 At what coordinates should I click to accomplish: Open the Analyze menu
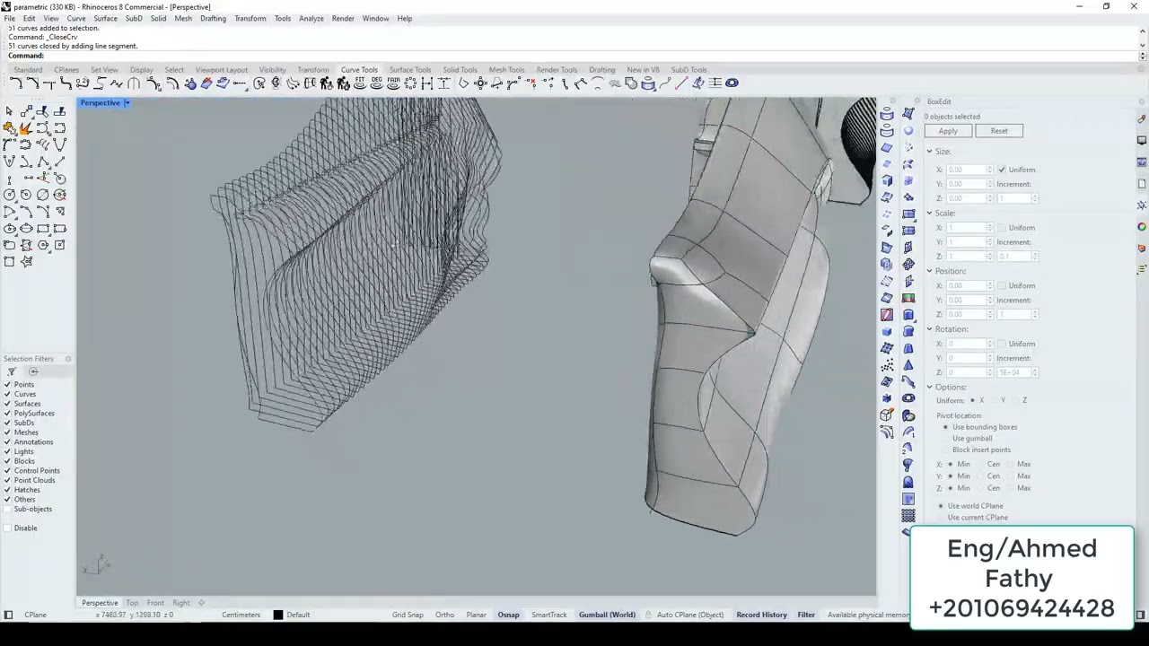[311, 18]
